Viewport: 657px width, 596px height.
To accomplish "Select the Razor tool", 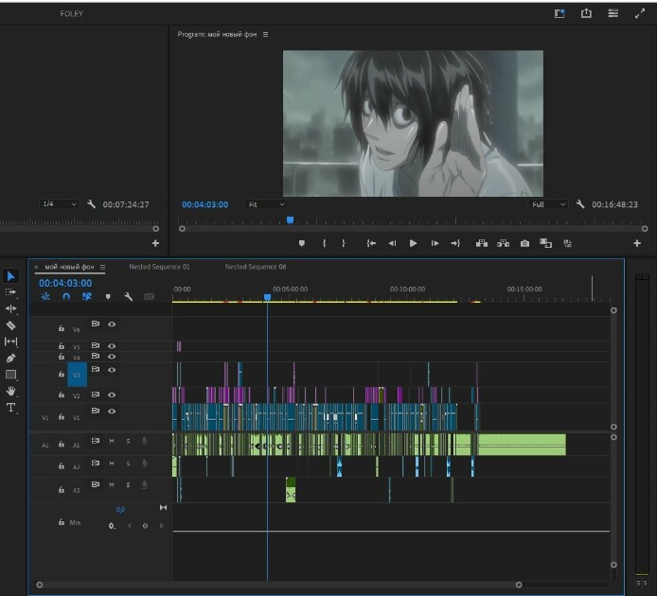I will 11,325.
